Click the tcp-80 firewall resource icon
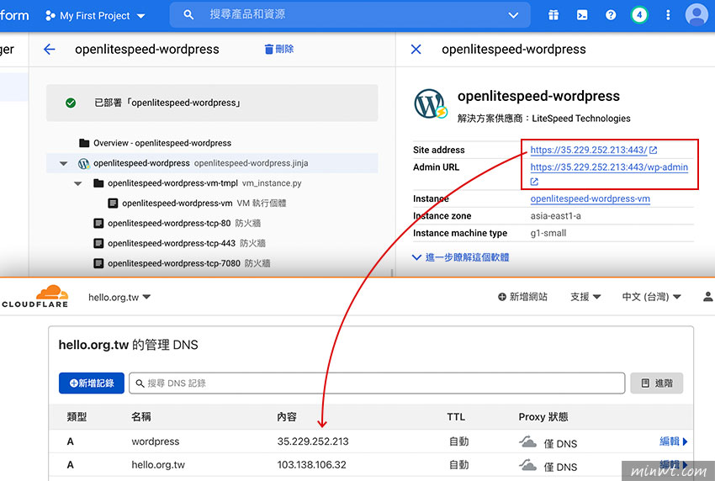This screenshot has height=481, width=715. (98, 224)
